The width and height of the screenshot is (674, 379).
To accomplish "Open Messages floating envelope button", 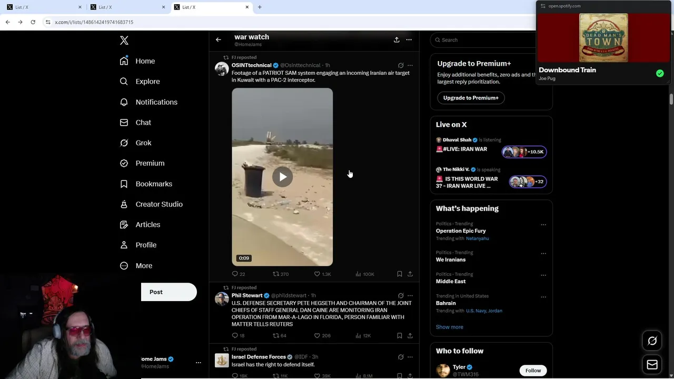I will click(652, 365).
